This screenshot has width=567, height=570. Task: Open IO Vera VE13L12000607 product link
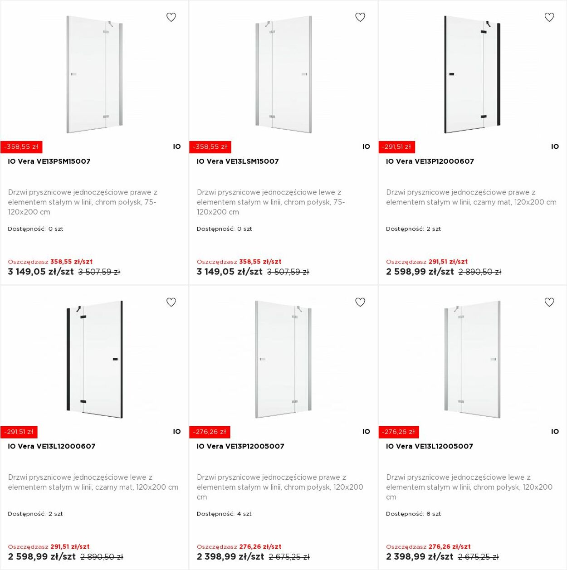click(52, 446)
